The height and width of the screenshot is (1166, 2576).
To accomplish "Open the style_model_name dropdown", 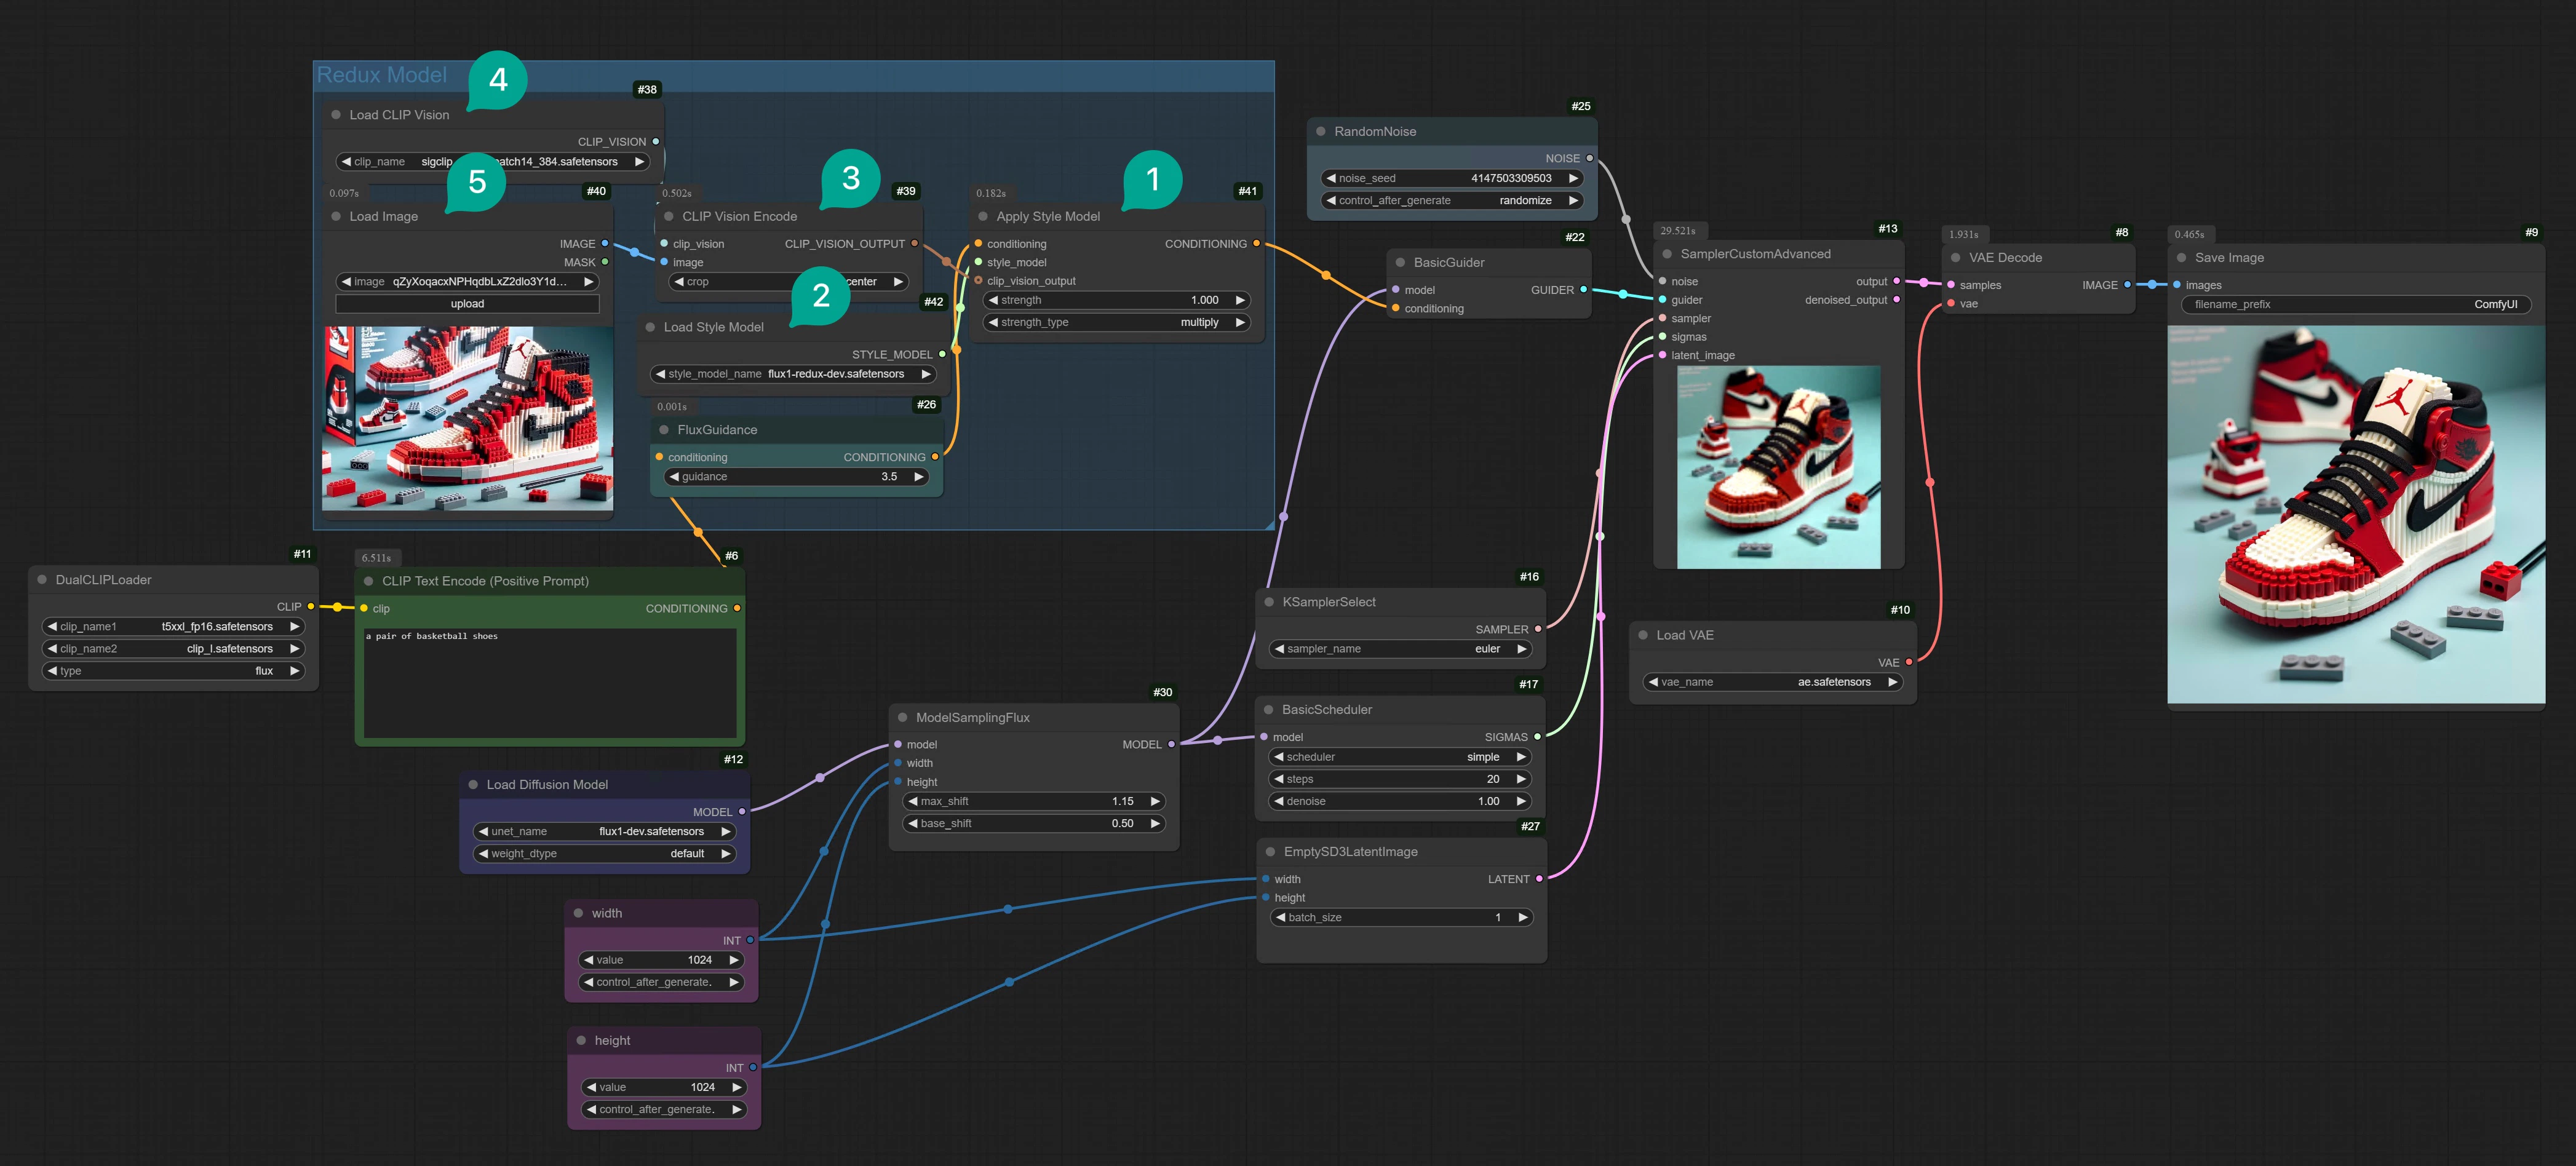I will 793,373.
